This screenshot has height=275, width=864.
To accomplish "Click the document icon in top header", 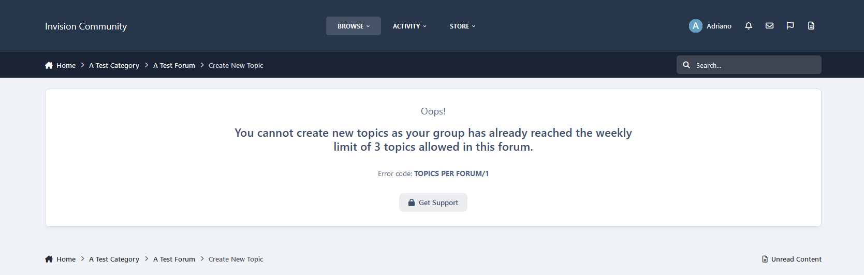I will [x=811, y=26].
